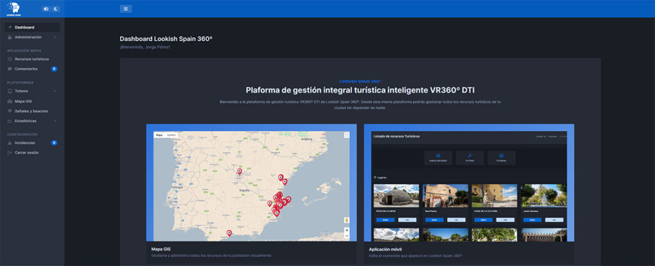Toggle map fullscreen icon
The width and height of the screenshot is (655, 266).
[347, 135]
